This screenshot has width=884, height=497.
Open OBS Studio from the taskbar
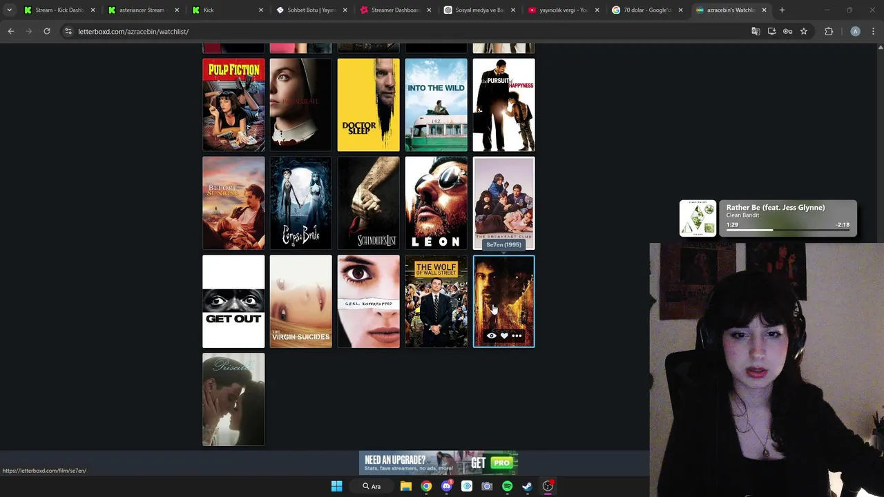tap(548, 486)
